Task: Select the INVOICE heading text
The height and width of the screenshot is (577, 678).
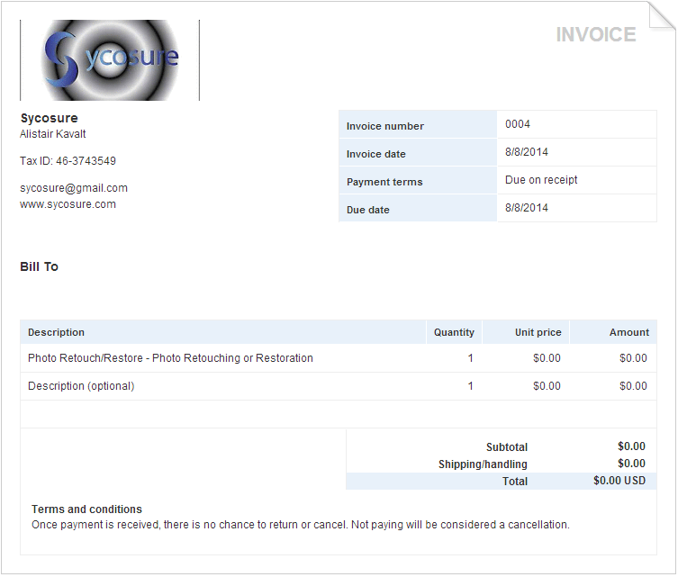Action: coord(596,34)
